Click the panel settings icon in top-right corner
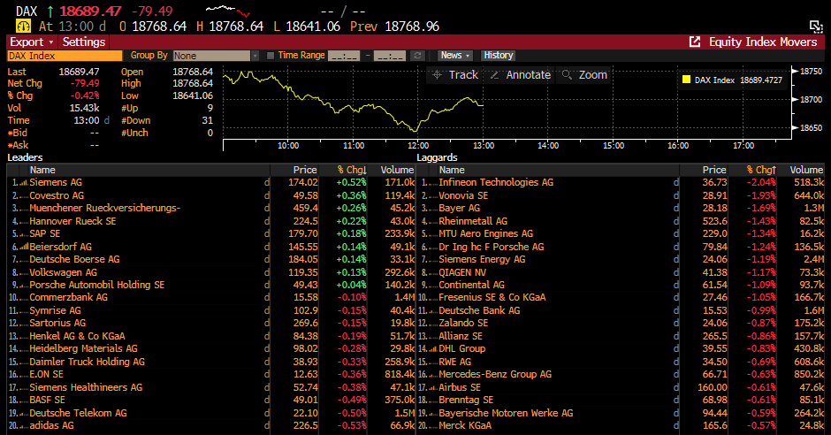This screenshot has width=831, height=435. (816, 27)
